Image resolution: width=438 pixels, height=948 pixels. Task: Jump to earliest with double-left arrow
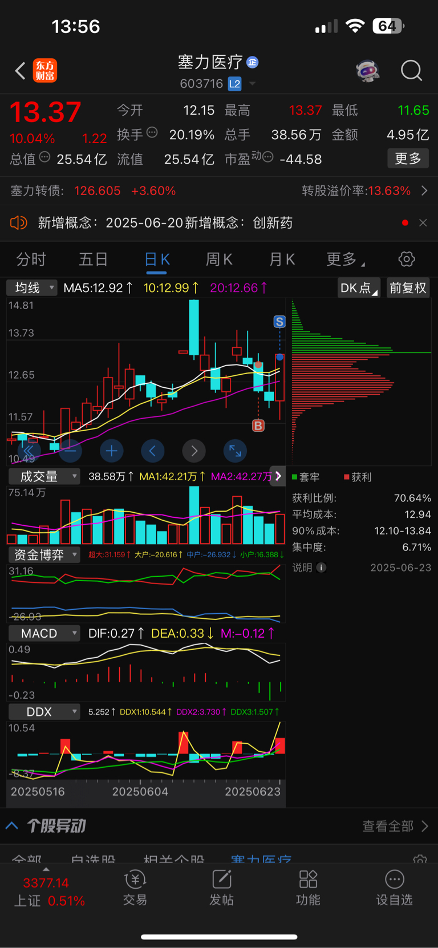[x=29, y=451]
